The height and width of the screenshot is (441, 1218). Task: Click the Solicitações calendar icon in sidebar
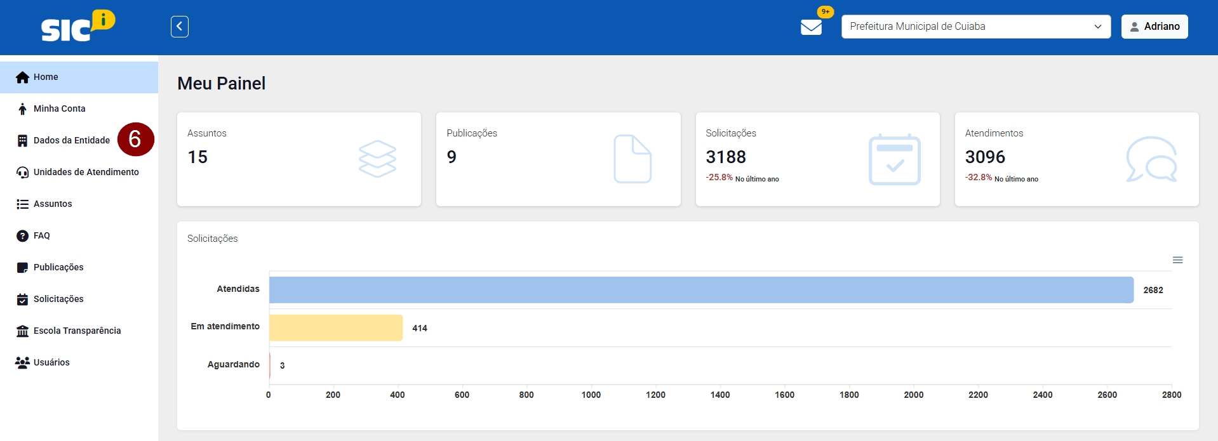coord(23,299)
